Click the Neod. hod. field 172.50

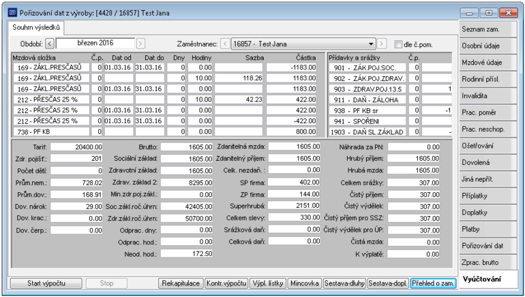(187, 253)
